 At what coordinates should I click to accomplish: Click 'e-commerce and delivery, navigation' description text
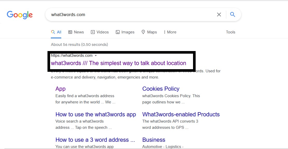coord(105,77)
